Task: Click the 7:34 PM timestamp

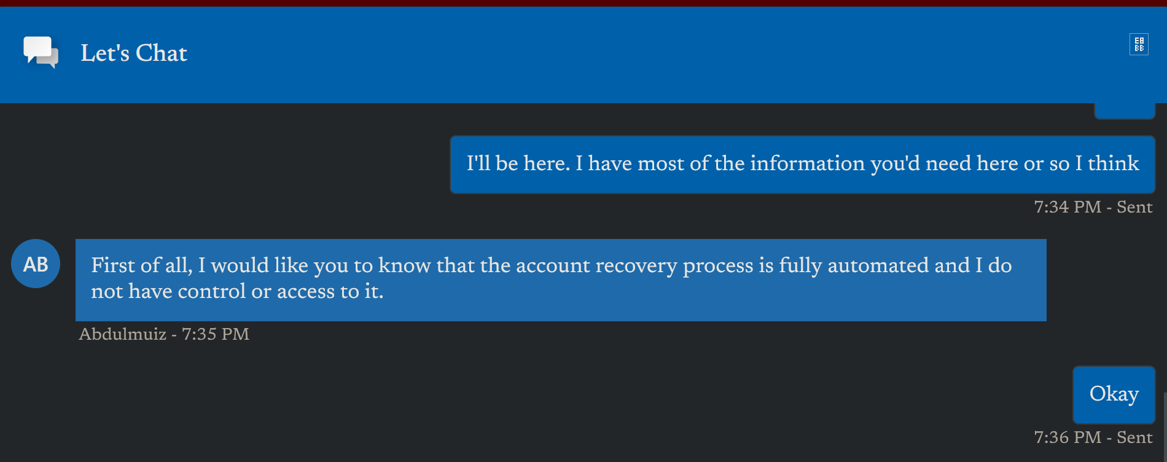Action: point(1067,207)
